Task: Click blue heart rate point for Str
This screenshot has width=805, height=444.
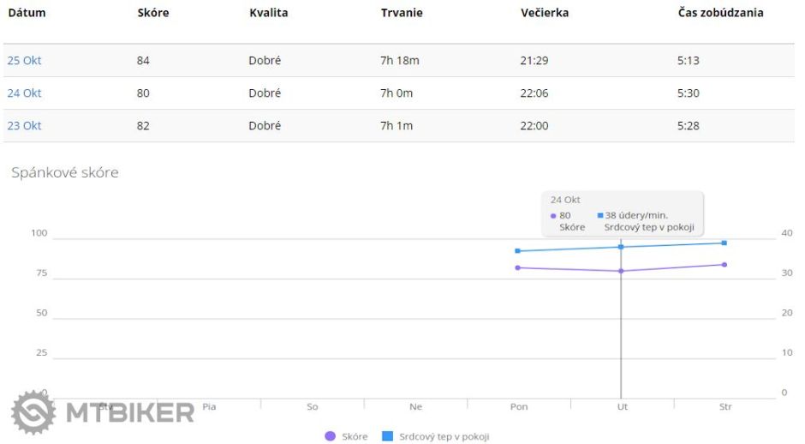Action: [724, 243]
